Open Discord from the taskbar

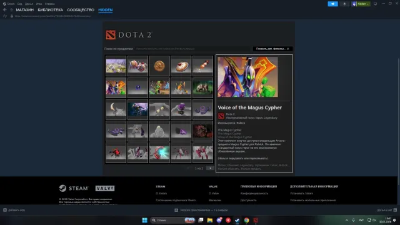coord(219,220)
